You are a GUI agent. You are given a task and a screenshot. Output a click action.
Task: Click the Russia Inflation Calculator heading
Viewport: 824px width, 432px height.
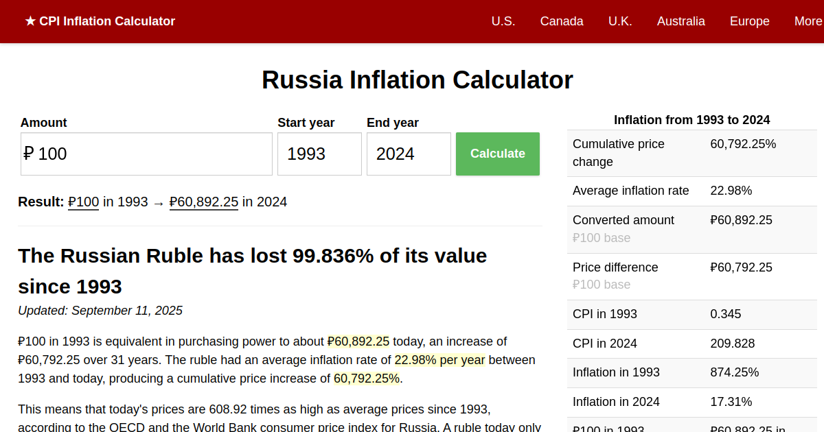point(417,80)
